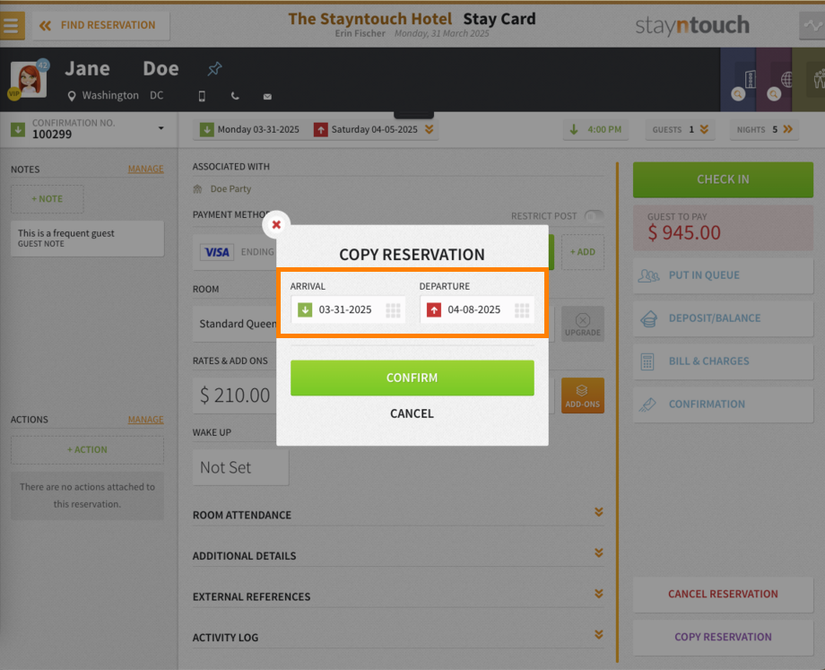Open the frequent guest note

pos(87,238)
